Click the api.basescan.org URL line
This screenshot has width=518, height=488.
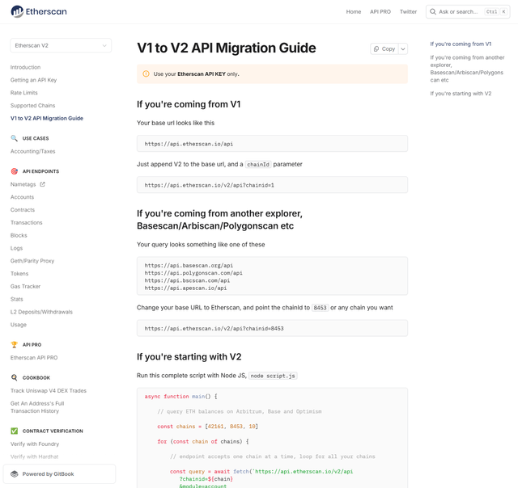[189, 266]
